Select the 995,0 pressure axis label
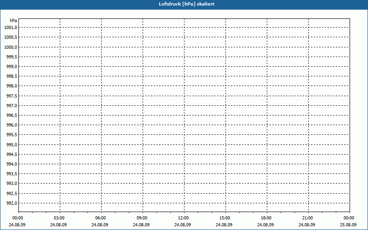Image resolution: width=368 pixels, height=230 pixels. [11, 144]
